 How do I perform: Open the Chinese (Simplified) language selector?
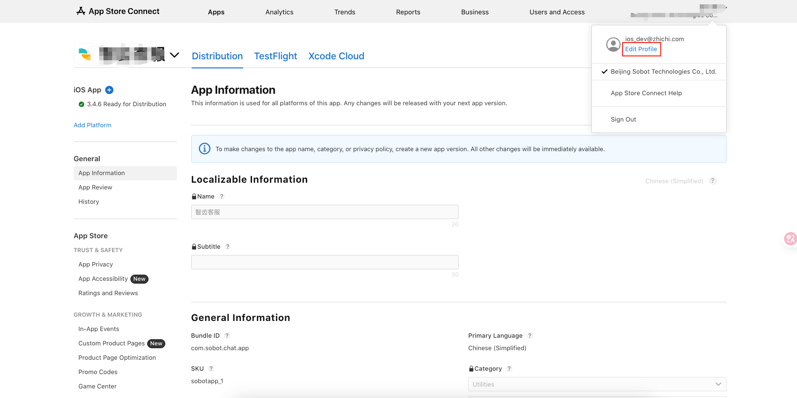coord(674,181)
